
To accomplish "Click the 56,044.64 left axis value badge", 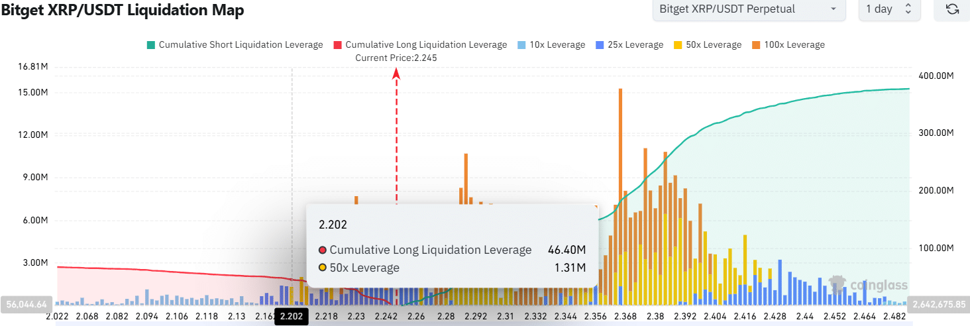I will pos(27,304).
